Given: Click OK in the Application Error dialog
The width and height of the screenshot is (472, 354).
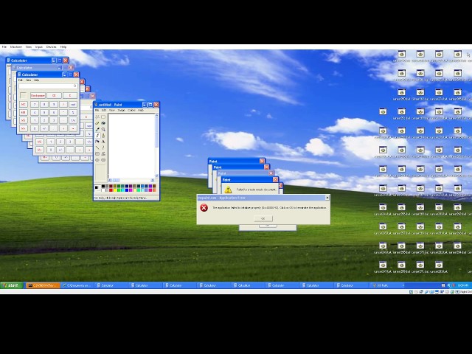Looking at the screenshot, I should 263,218.
